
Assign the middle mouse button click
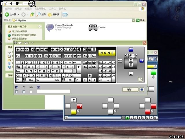pyautogui.click(x=131, y=56)
